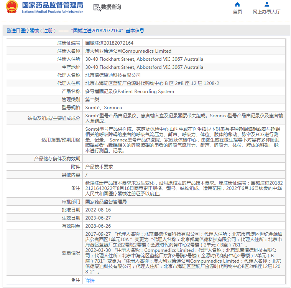Open the 数据查询 page link

(x=111, y=7)
